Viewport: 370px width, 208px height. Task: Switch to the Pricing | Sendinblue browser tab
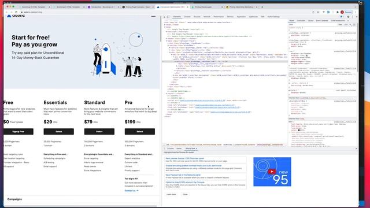tap(207, 7)
